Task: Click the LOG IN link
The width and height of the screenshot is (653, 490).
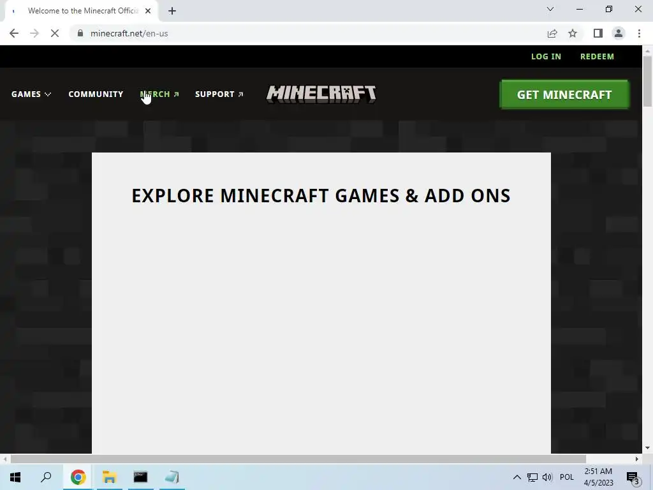Action: pyautogui.click(x=546, y=57)
